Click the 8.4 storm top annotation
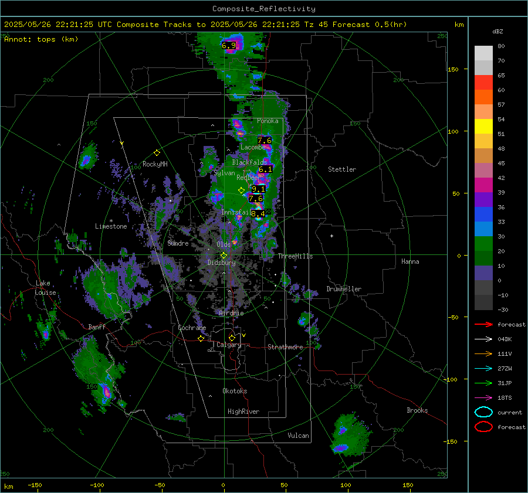The image size is (528, 493). (258, 214)
